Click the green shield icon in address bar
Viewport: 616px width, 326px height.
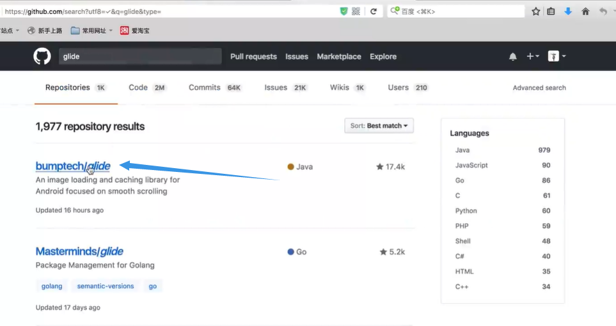tap(344, 12)
